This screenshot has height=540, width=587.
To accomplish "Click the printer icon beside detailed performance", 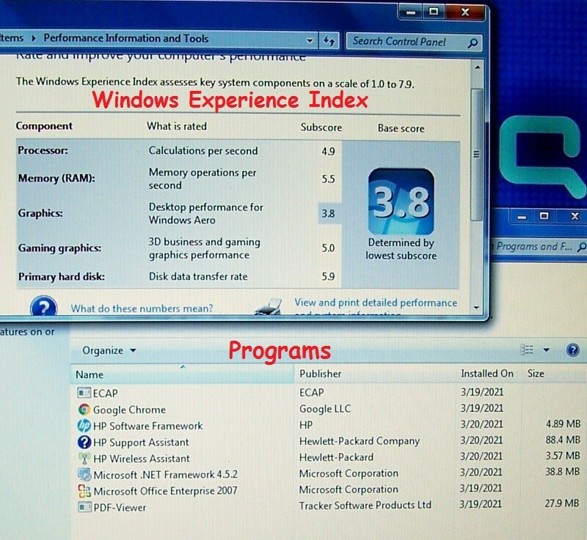I will click(269, 306).
